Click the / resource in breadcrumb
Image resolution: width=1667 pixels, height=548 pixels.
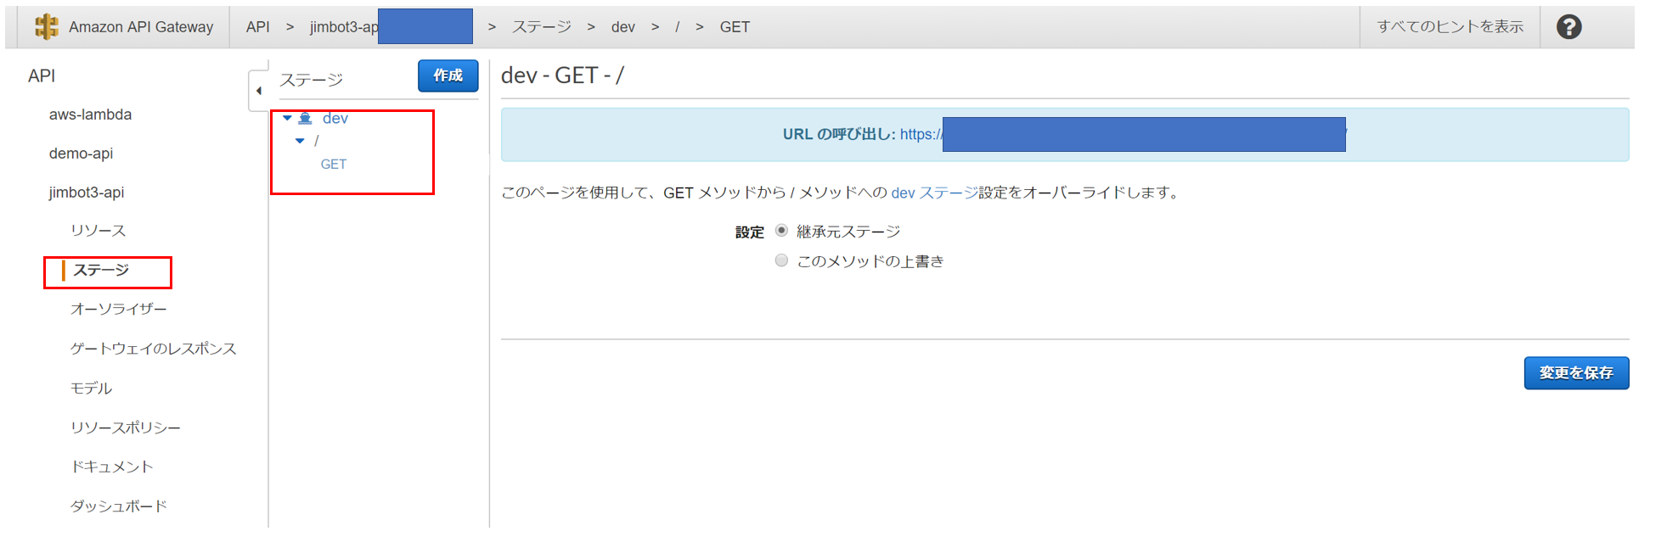[x=677, y=27]
